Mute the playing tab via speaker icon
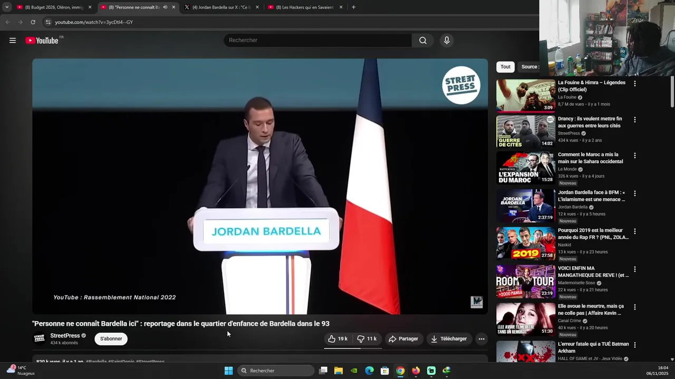The width and height of the screenshot is (675, 379). coord(165,7)
